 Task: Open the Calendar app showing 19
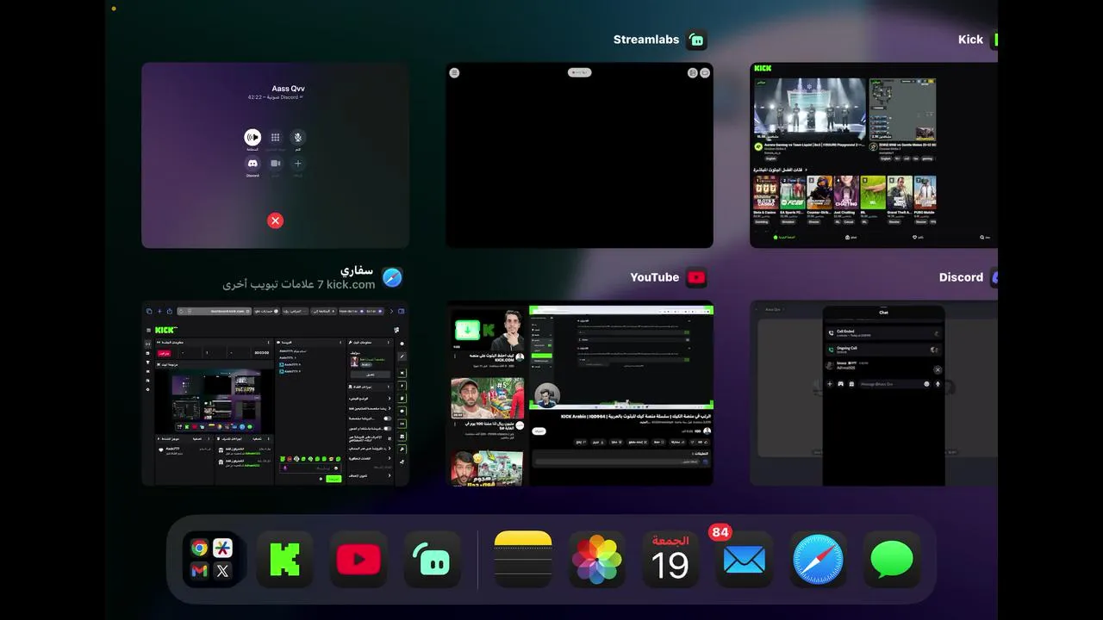[x=670, y=560]
